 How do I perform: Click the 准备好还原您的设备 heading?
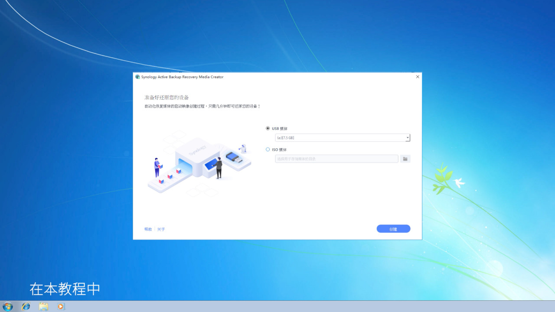click(x=166, y=97)
